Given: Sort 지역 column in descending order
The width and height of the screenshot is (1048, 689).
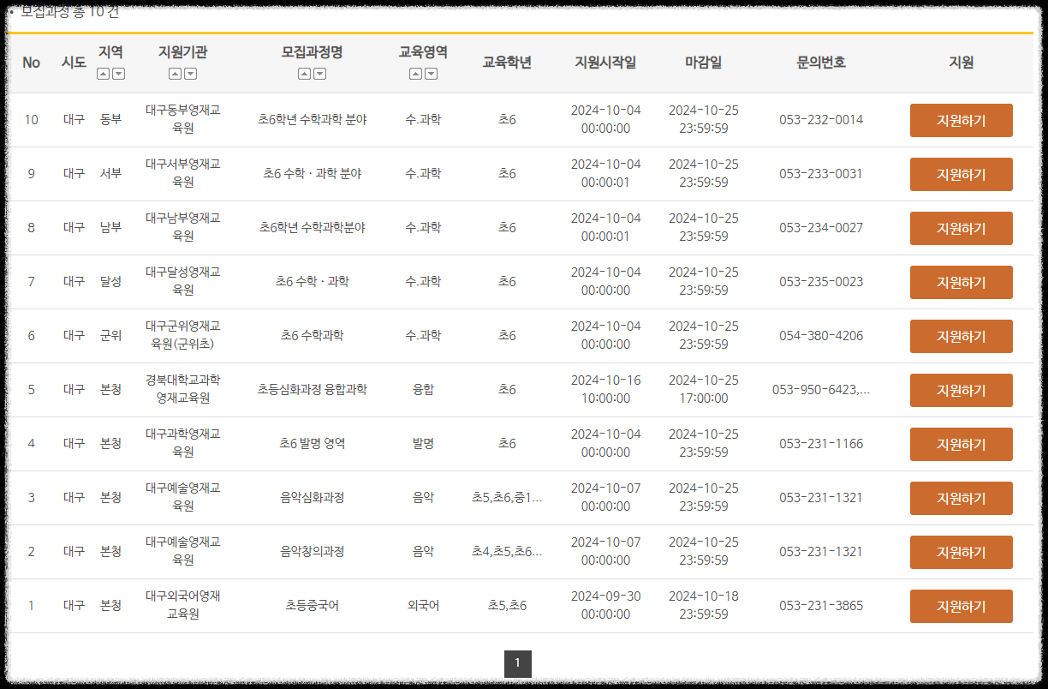Looking at the screenshot, I should click(119, 75).
